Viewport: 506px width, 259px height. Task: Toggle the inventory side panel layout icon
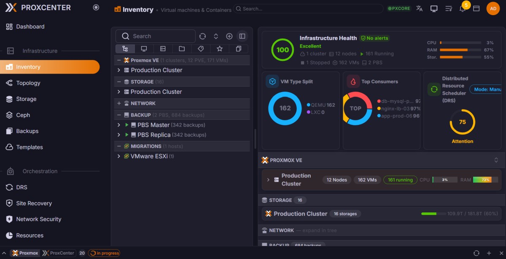click(x=242, y=36)
